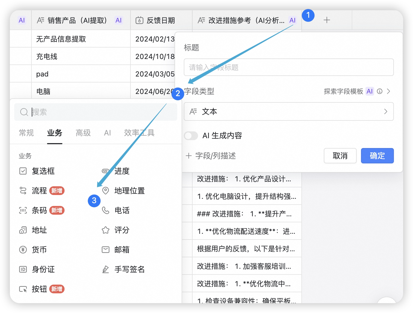Click info icon beside 探索字段模板
This screenshot has height=313, width=413.
380,91
